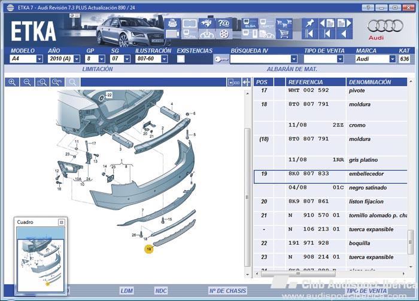This screenshot has width=419, height=301.
Task: Click the ETKA globe icon in title bar
Action: click(x=10, y=7)
